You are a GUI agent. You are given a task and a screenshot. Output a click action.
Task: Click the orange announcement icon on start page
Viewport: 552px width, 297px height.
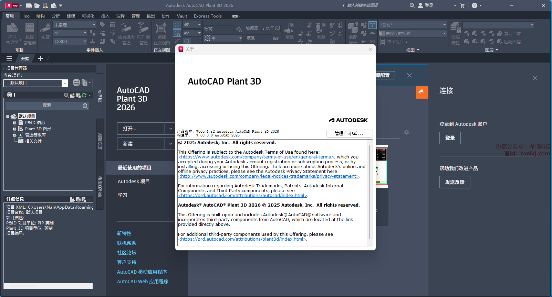[x=422, y=92]
